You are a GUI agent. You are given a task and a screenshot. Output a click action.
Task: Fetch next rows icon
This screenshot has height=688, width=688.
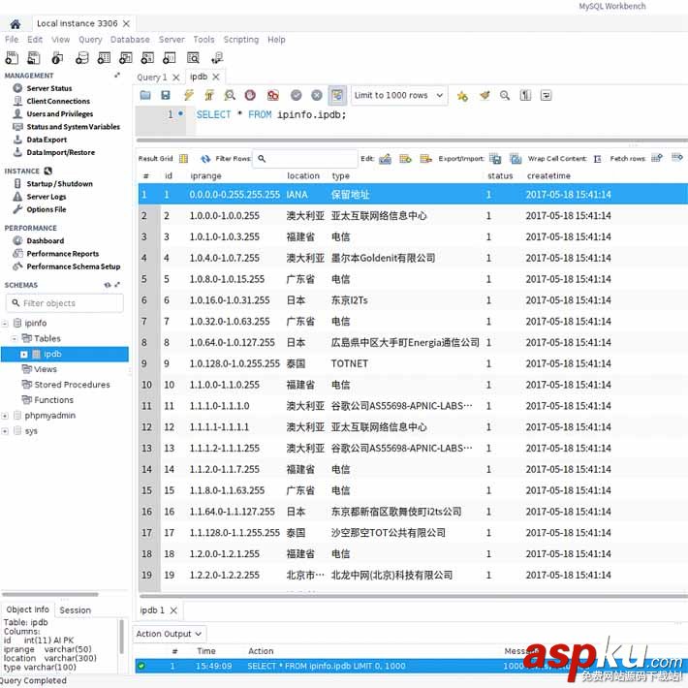(x=657, y=158)
